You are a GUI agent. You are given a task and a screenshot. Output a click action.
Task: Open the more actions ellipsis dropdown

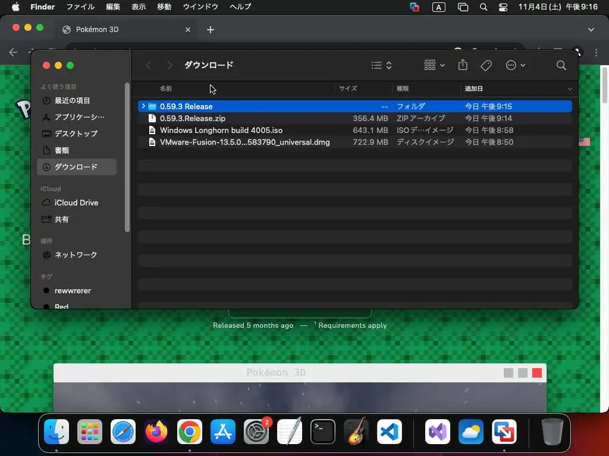(516, 65)
